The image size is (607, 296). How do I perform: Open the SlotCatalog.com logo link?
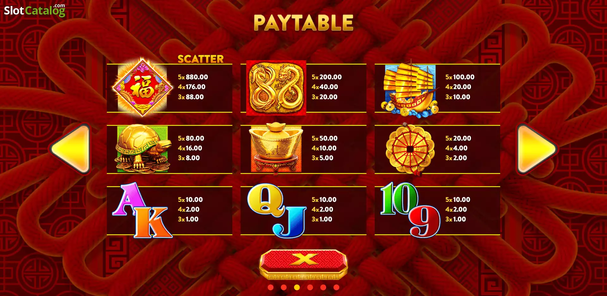click(x=34, y=10)
